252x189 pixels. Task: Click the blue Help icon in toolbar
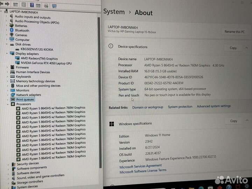point(32,5)
